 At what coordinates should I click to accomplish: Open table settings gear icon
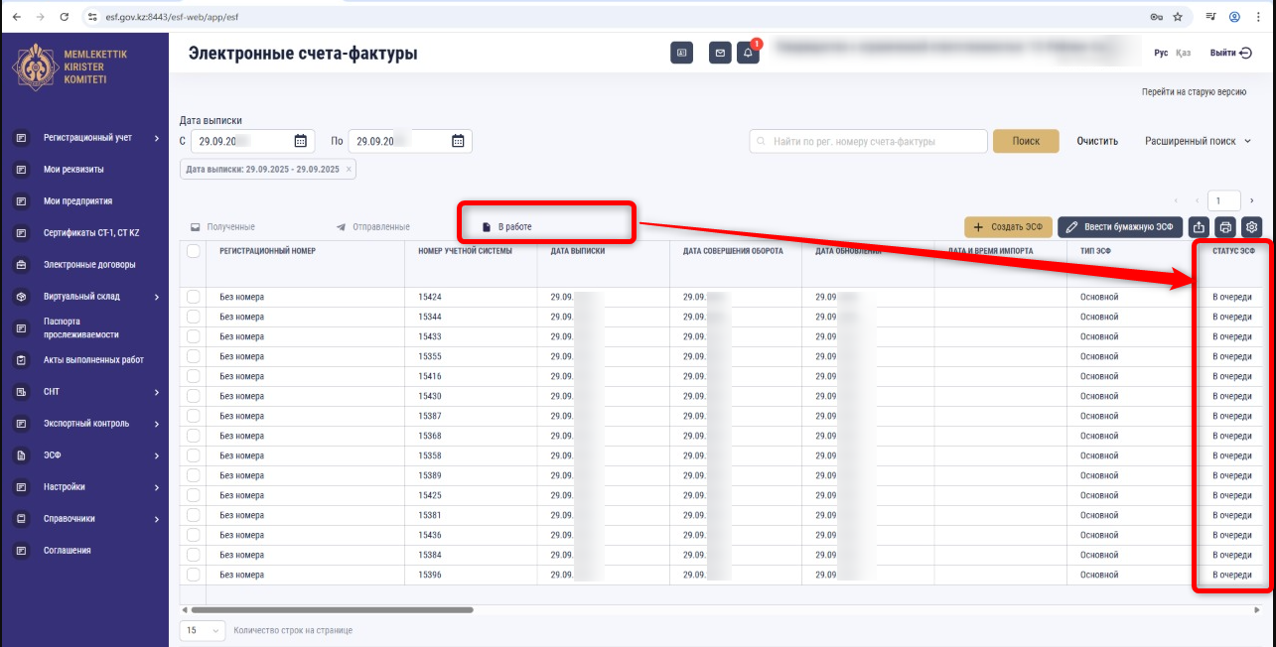[1251, 227]
